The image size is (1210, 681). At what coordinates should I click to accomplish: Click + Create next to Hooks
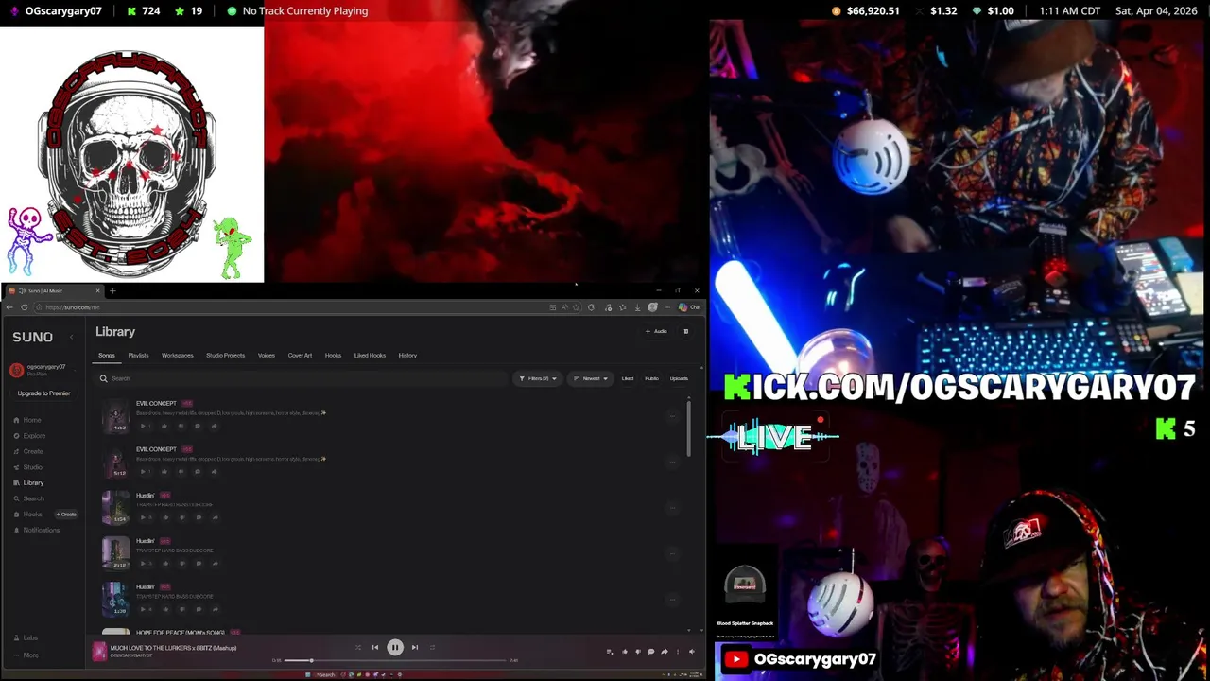coord(66,515)
